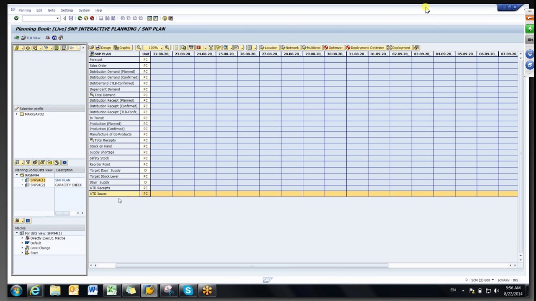Click the Total Receipts details magnifier icon

click(92, 140)
